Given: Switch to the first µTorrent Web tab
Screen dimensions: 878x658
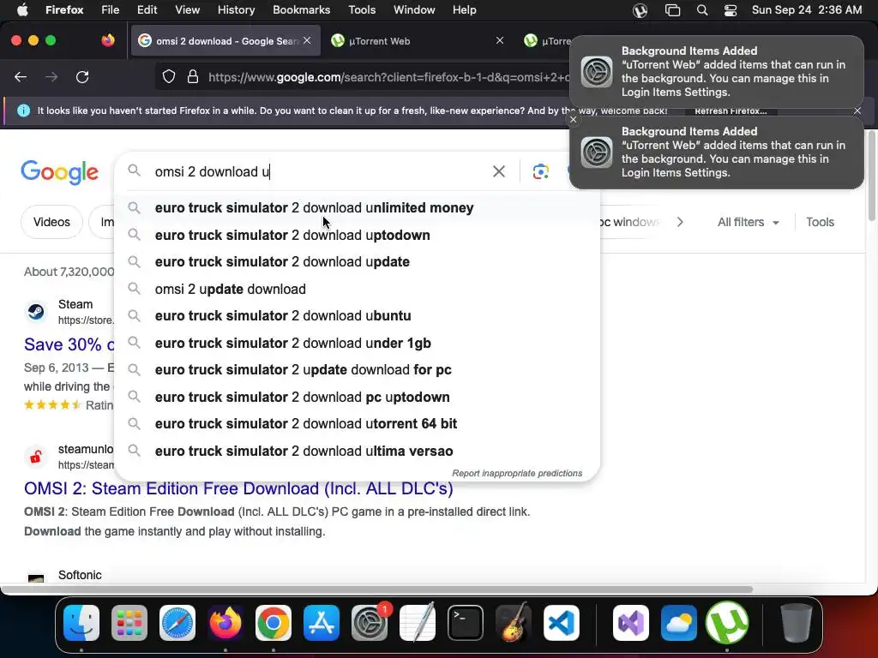Looking at the screenshot, I should 418,40.
